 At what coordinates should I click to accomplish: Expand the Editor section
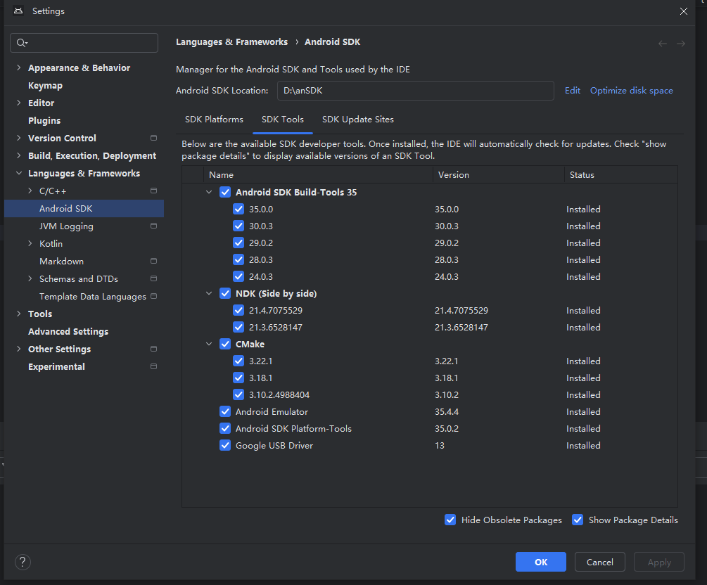click(x=18, y=103)
